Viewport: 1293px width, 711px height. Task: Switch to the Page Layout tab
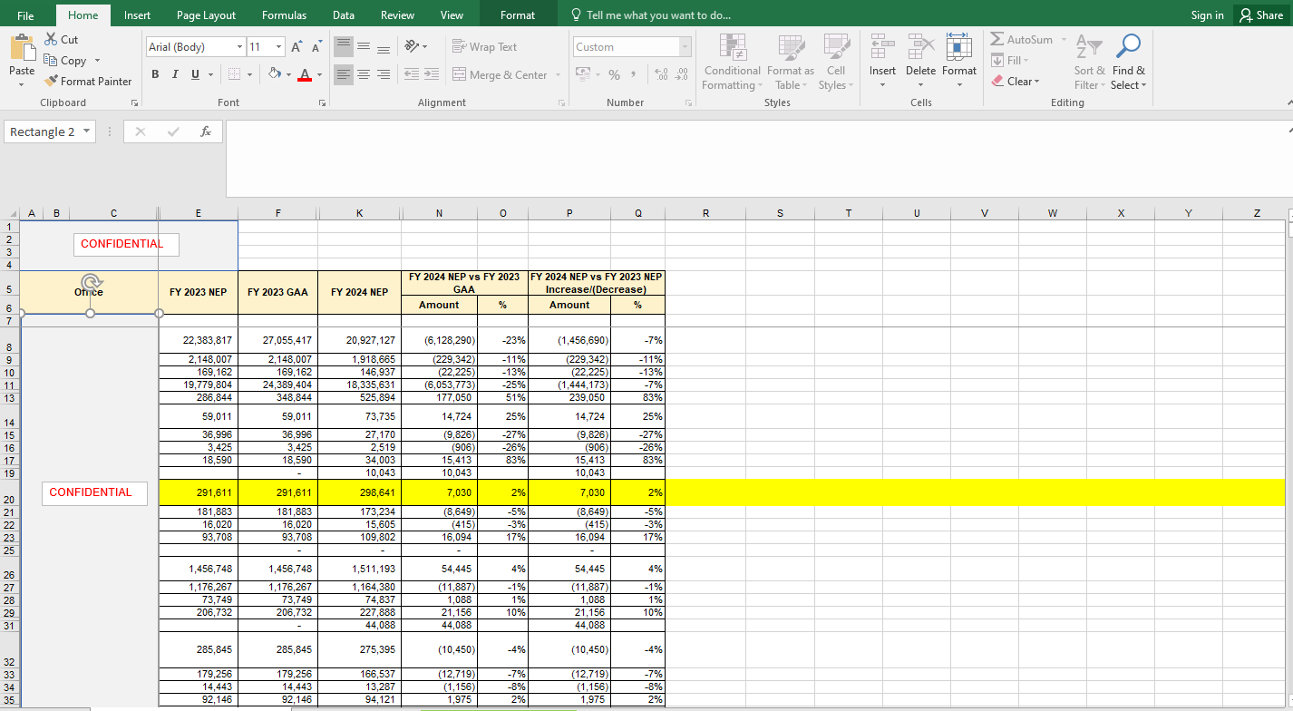tap(206, 15)
